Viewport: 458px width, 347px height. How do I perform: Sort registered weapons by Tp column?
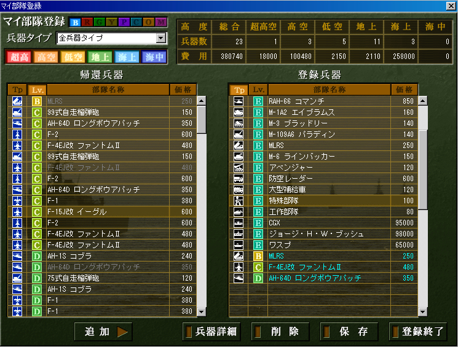point(239,90)
